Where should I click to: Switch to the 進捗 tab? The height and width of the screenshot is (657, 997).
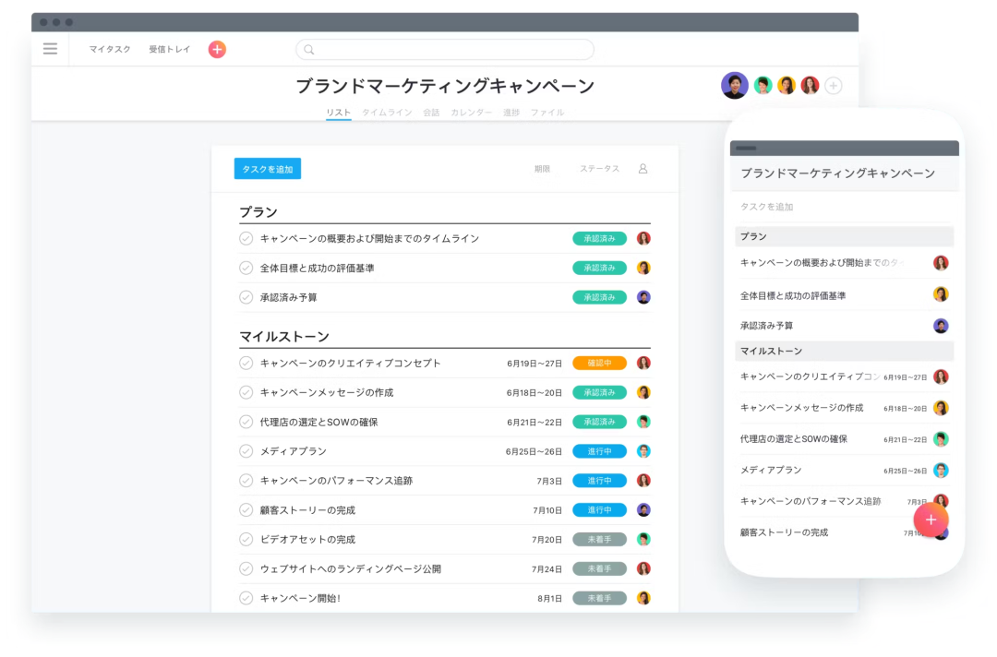pyautogui.click(x=511, y=113)
